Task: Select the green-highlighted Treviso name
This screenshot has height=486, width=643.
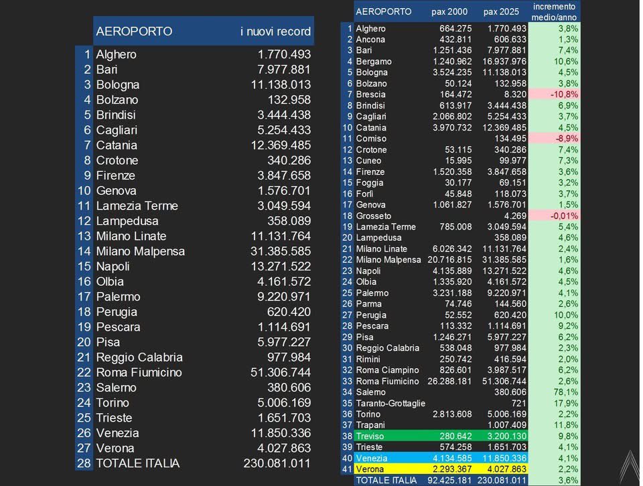Action: [x=370, y=436]
